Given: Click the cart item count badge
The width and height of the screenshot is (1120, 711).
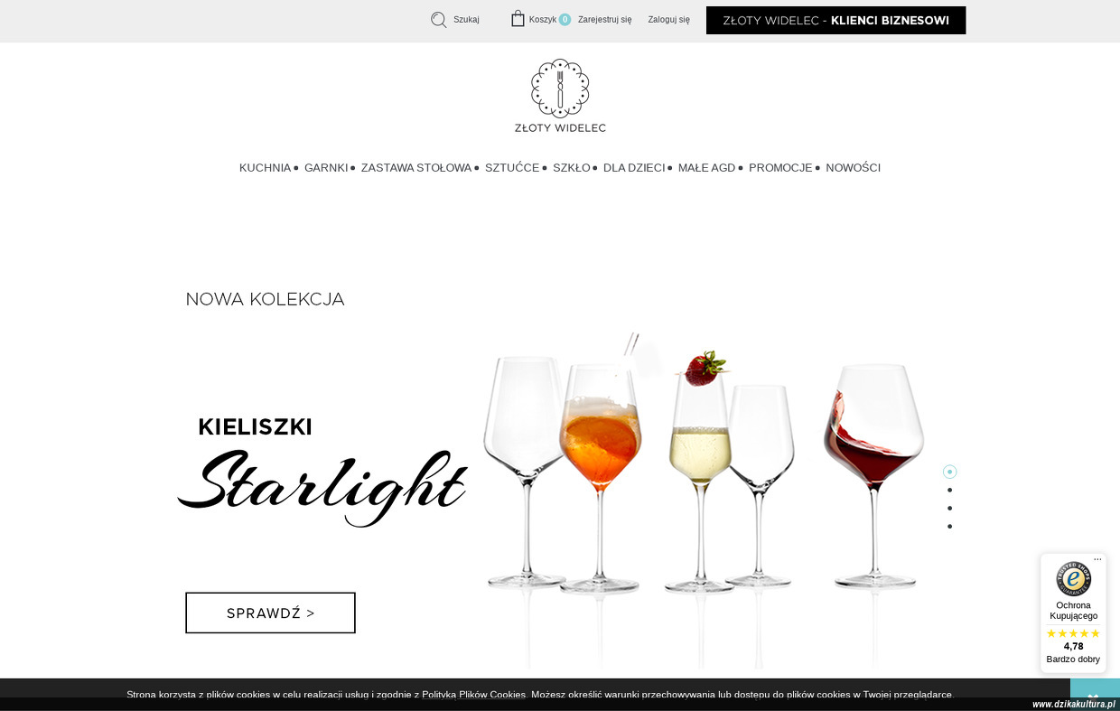Looking at the screenshot, I should pos(565,20).
